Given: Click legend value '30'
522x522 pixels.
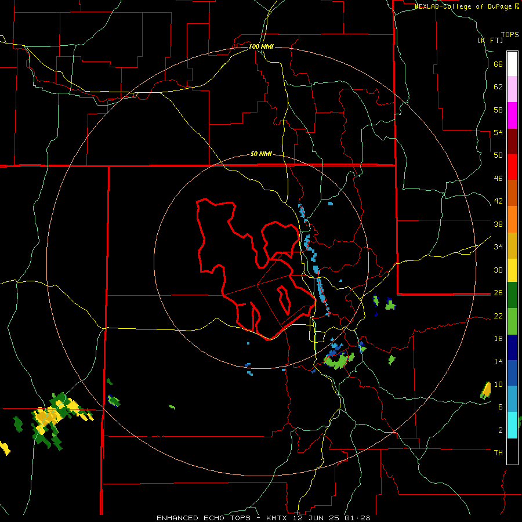Looking at the screenshot, I should [x=498, y=270].
